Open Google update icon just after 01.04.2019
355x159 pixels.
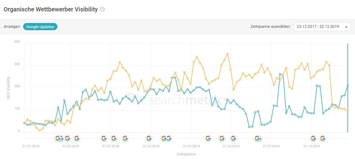pyautogui.click(x=233, y=138)
